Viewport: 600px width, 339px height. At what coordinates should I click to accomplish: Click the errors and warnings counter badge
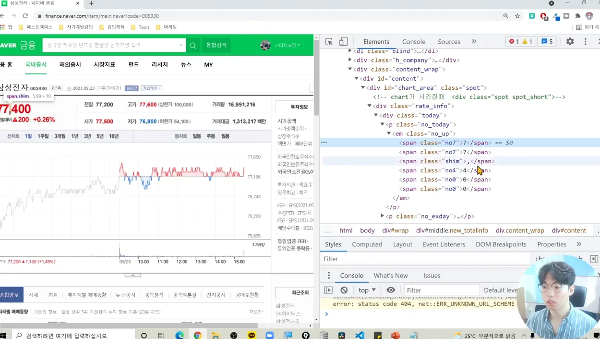pos(521,42)
